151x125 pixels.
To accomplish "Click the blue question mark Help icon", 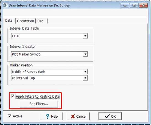I will [x=48, y=116].
